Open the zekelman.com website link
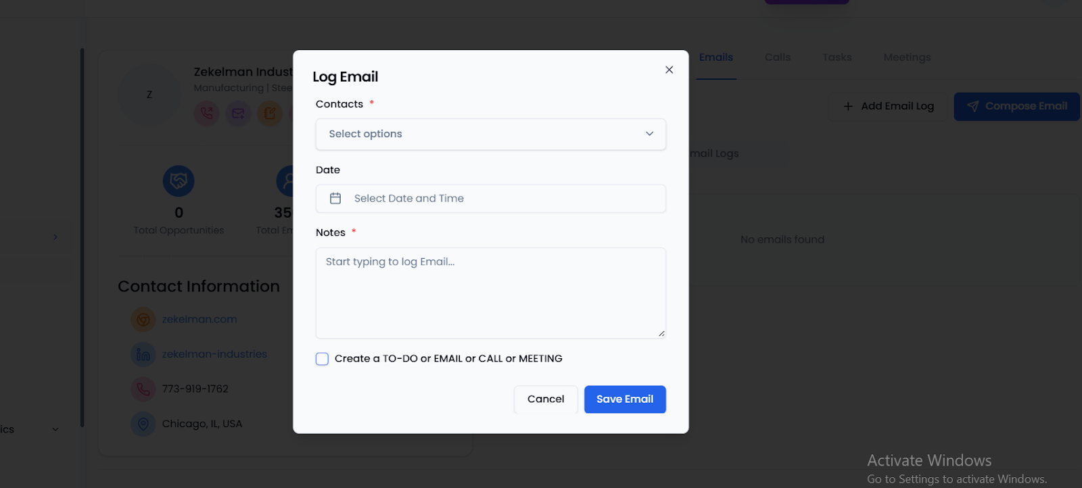Viewport: 1082px width, 488px height. (199, 319)
